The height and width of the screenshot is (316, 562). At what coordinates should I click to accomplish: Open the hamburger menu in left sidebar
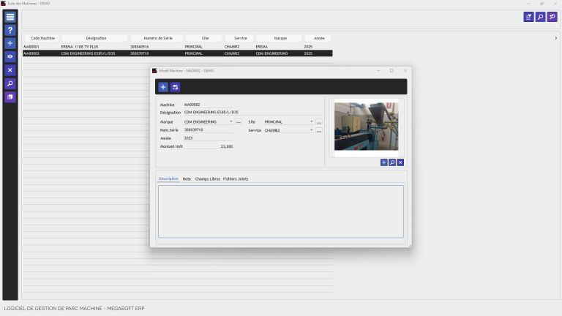click(x=10, y=17)
